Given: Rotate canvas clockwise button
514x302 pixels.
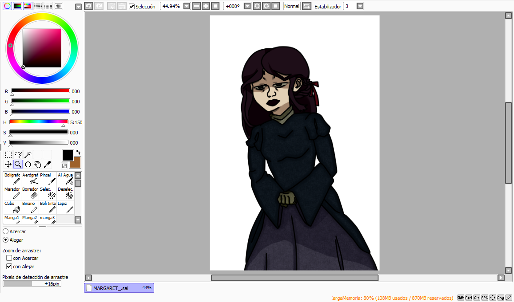Looking at the screenshot, I should click(266, 6).
